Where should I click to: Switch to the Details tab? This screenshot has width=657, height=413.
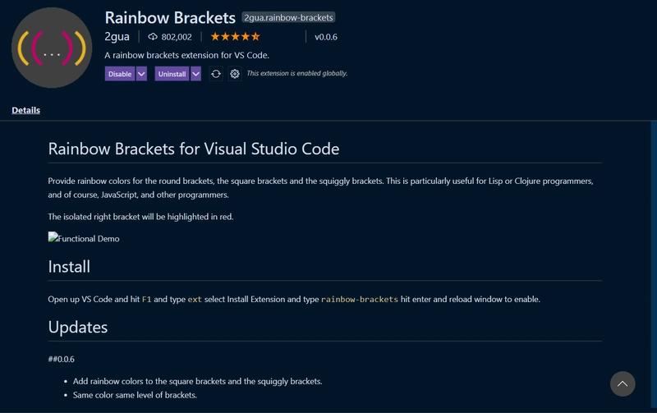tap(26, 110)
